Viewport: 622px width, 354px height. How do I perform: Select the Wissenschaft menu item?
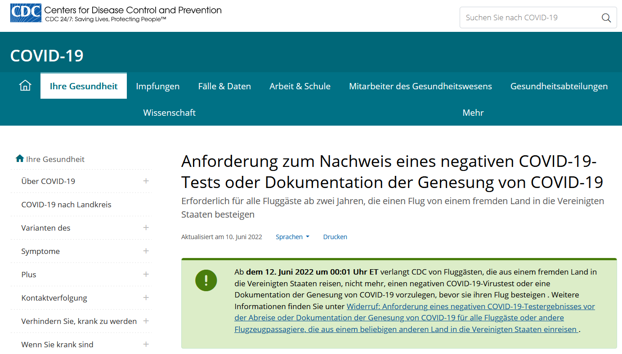point(169,112)
